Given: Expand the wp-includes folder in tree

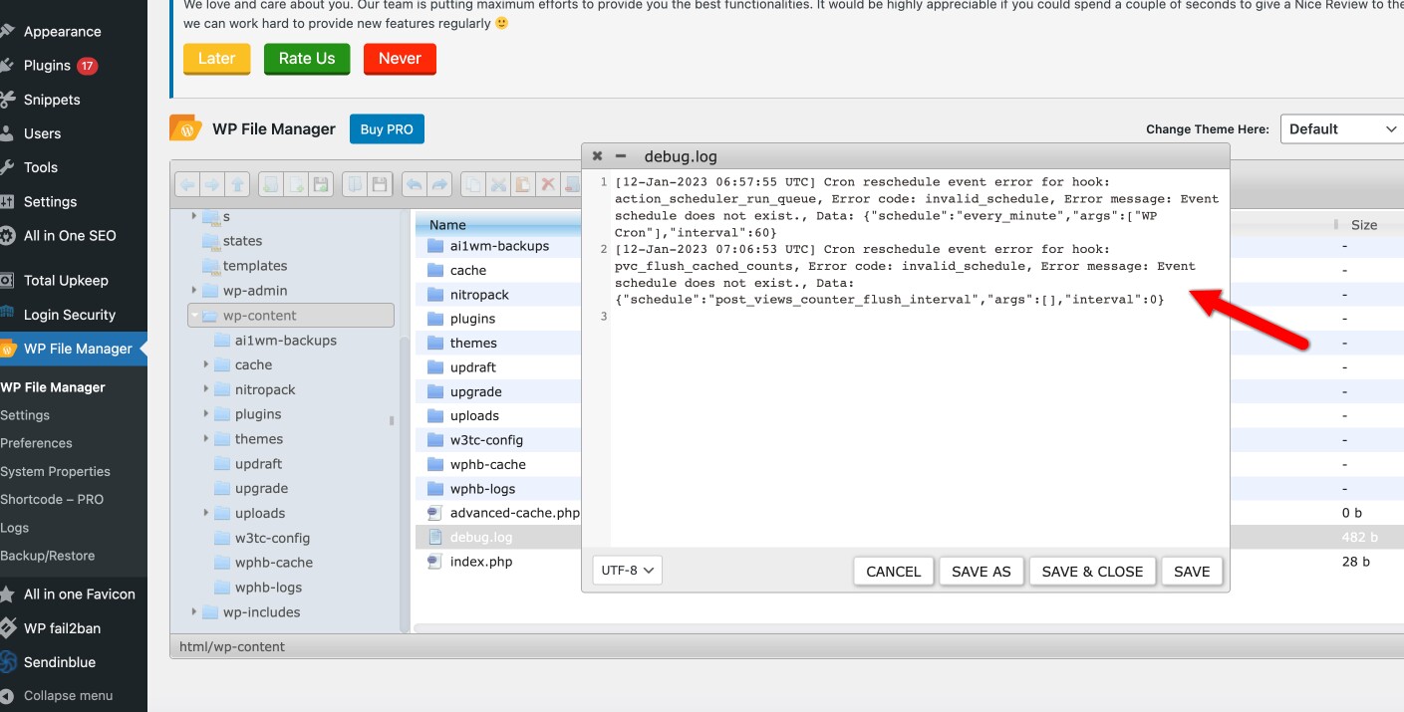Looking at the screenshot, I should pyautogui.click(x=194, y=612).
